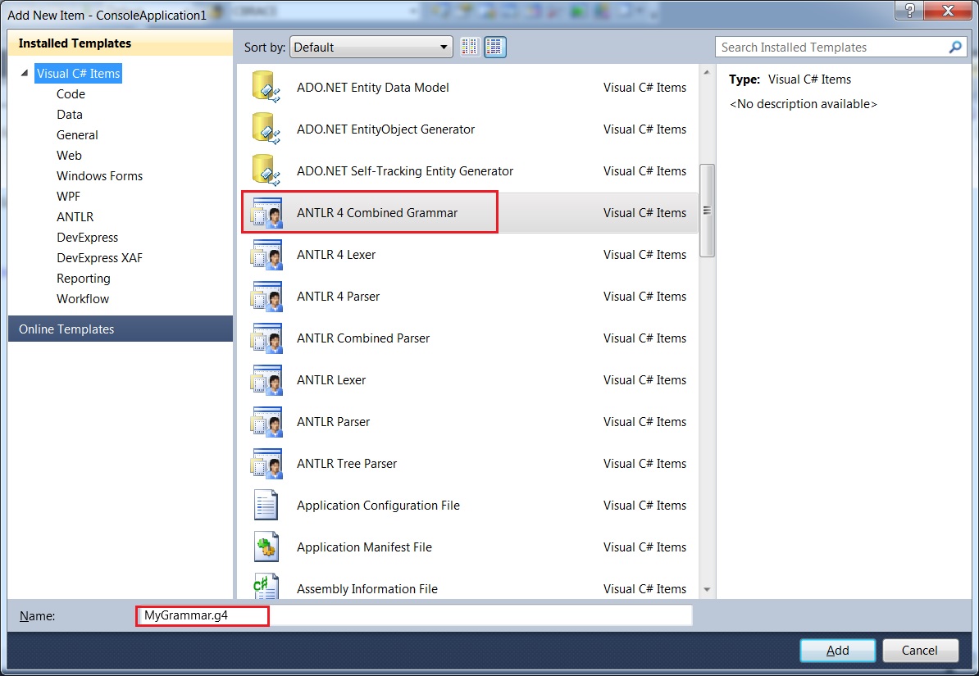Select the Data category
979x676 pixels.
(70, 114)
